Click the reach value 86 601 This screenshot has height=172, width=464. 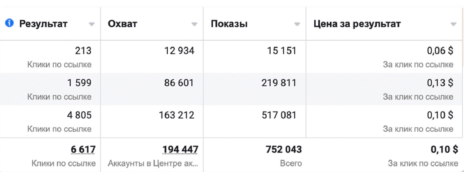click(x=179, y=83)
